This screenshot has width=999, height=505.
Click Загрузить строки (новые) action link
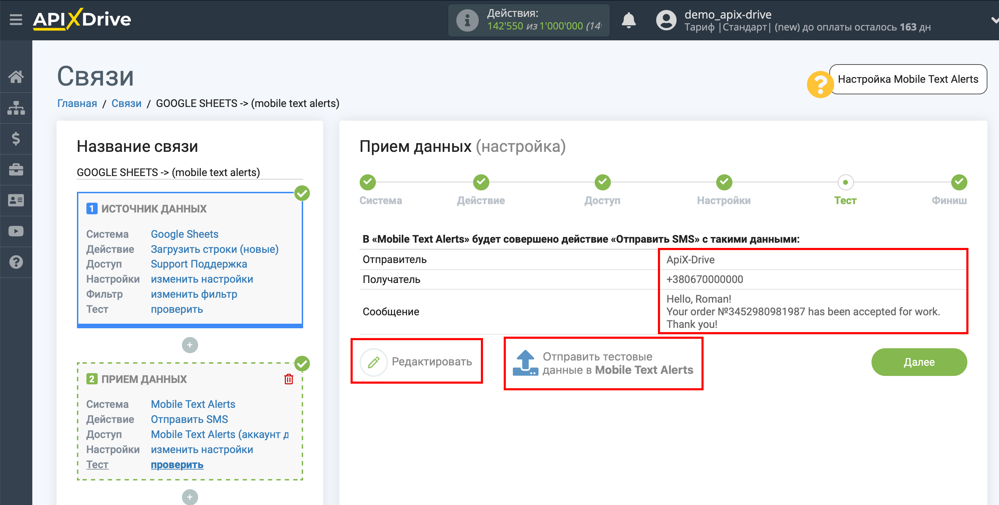(215, 249)
